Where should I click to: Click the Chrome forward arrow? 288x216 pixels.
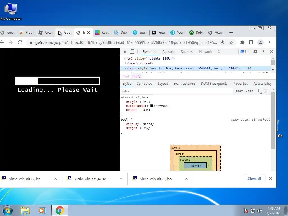pos(11,43)
